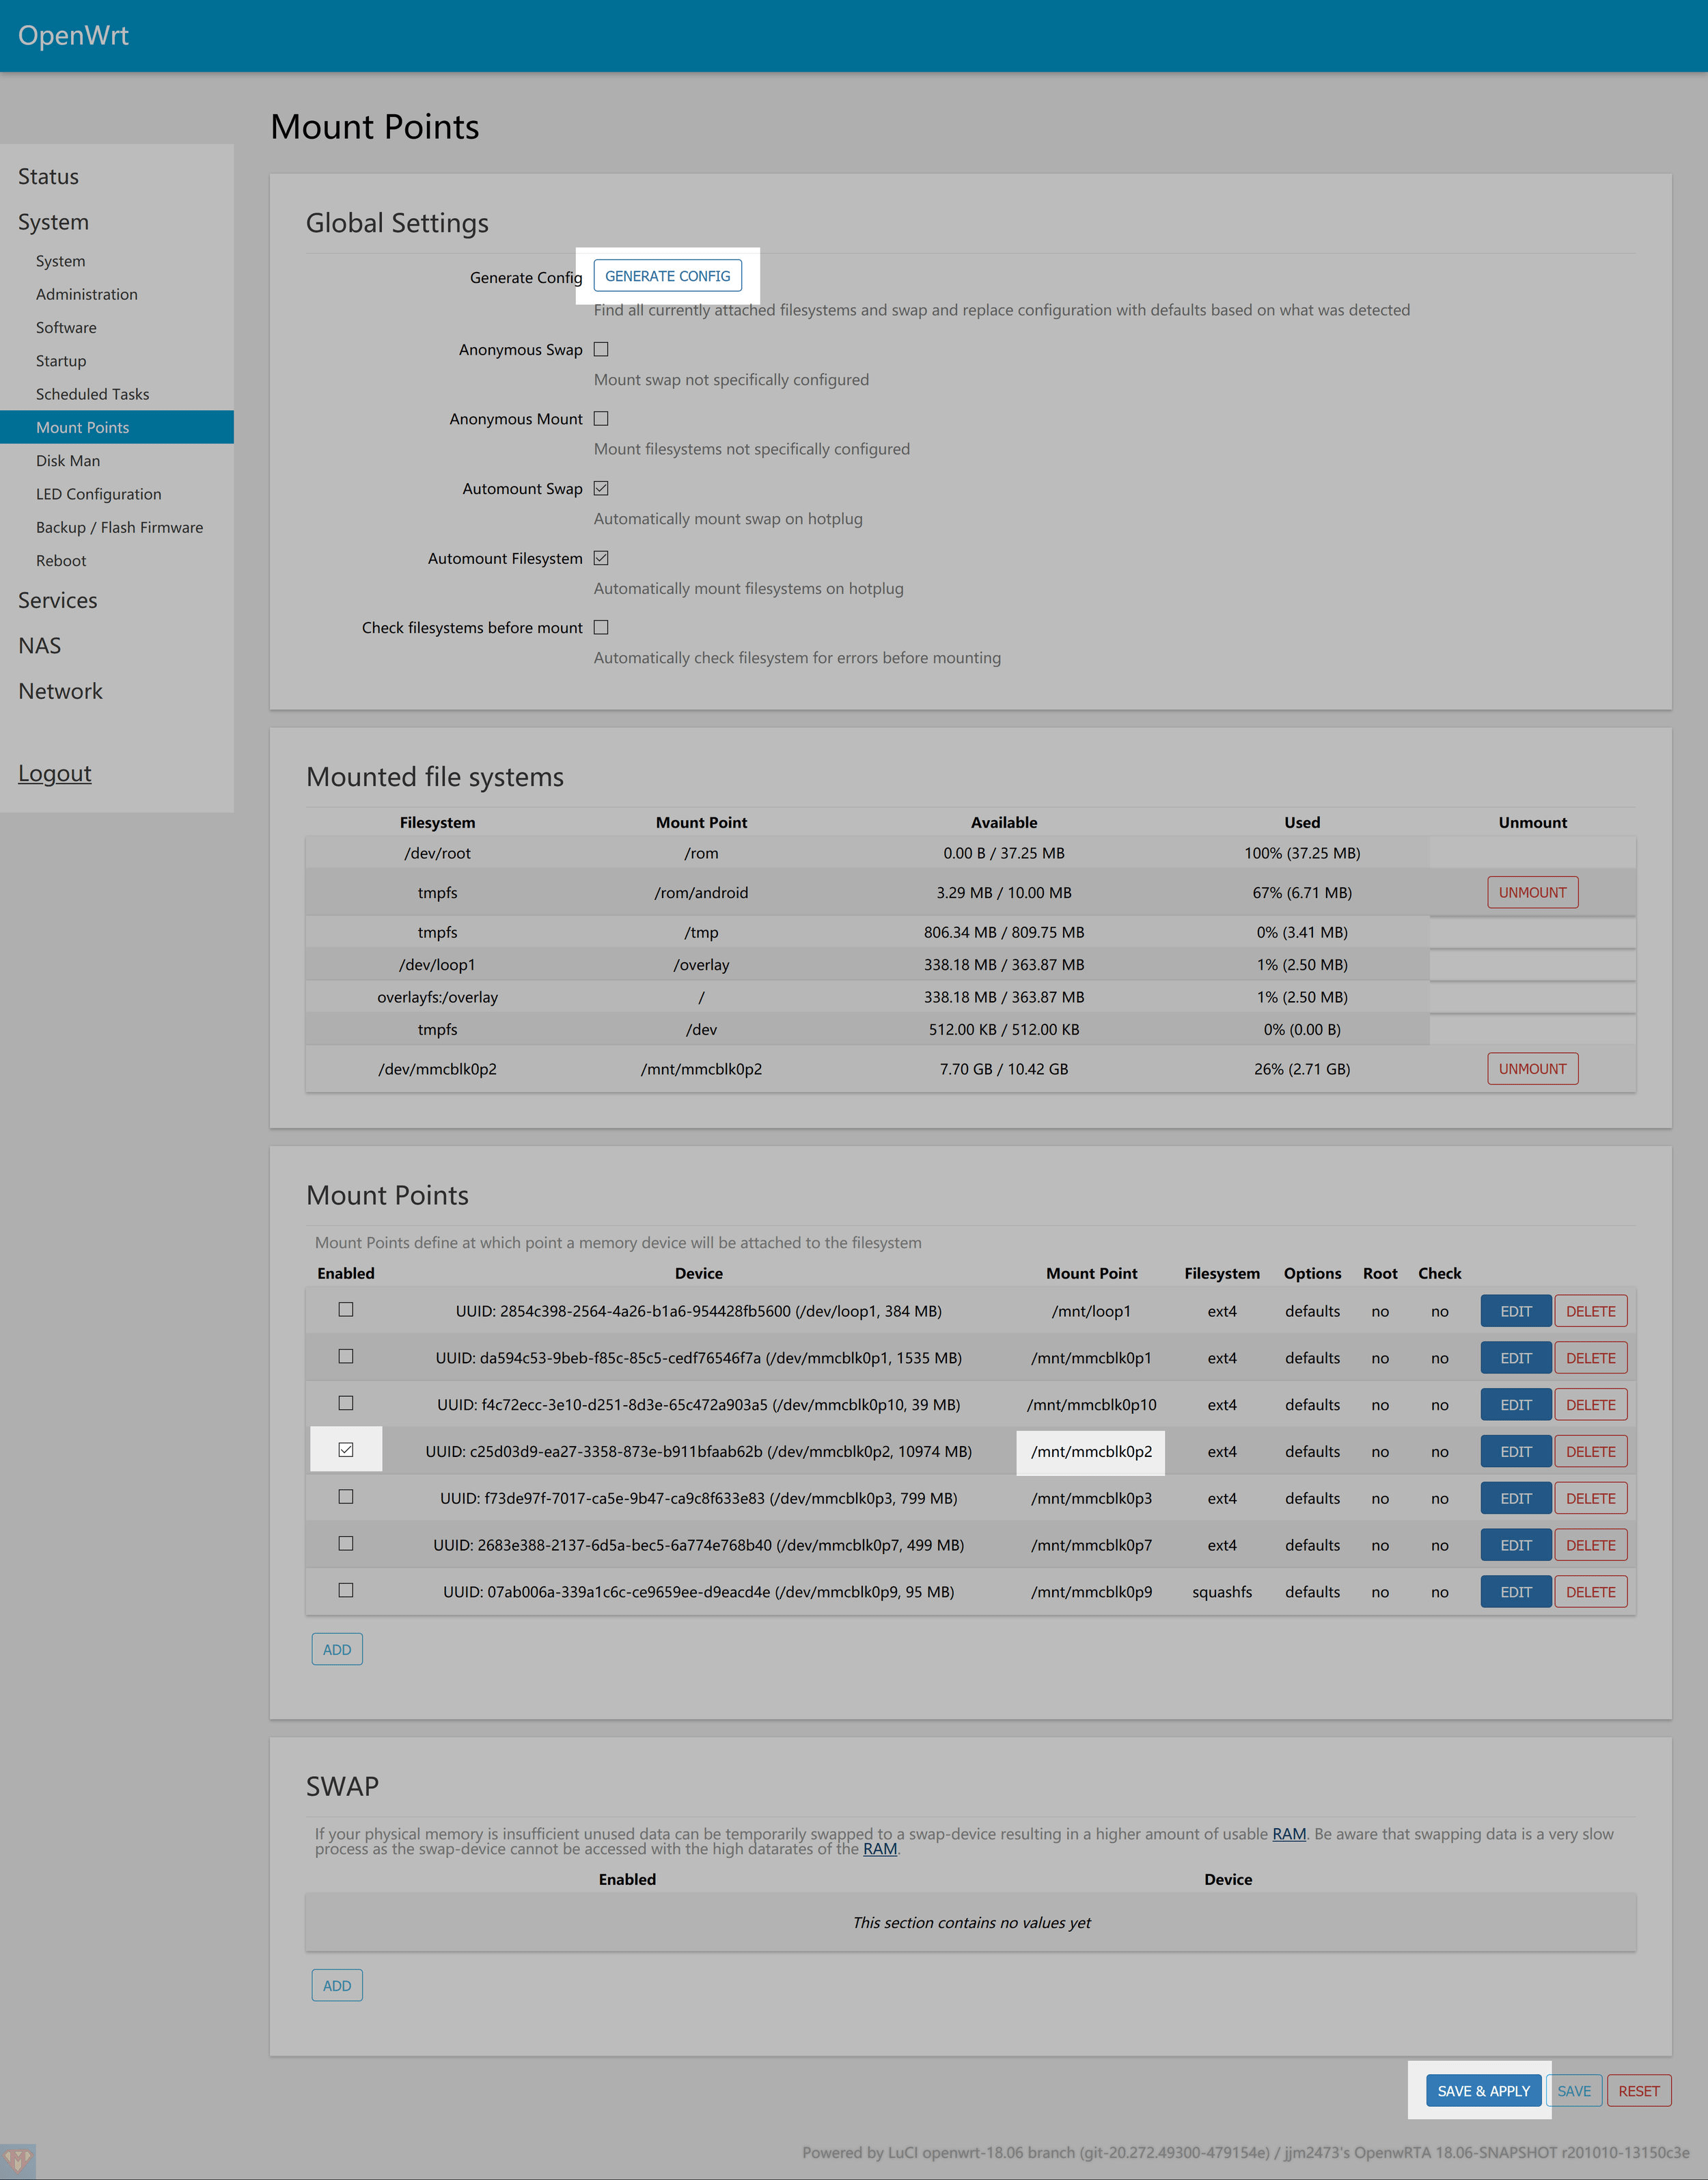Enable the /mnt/loop1 mount point checkbox
This screenshot has width=1708, height=2180.
(346, 1309)
